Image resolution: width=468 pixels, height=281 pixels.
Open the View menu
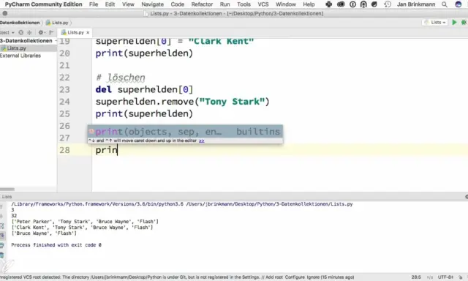tap(128, 4)
